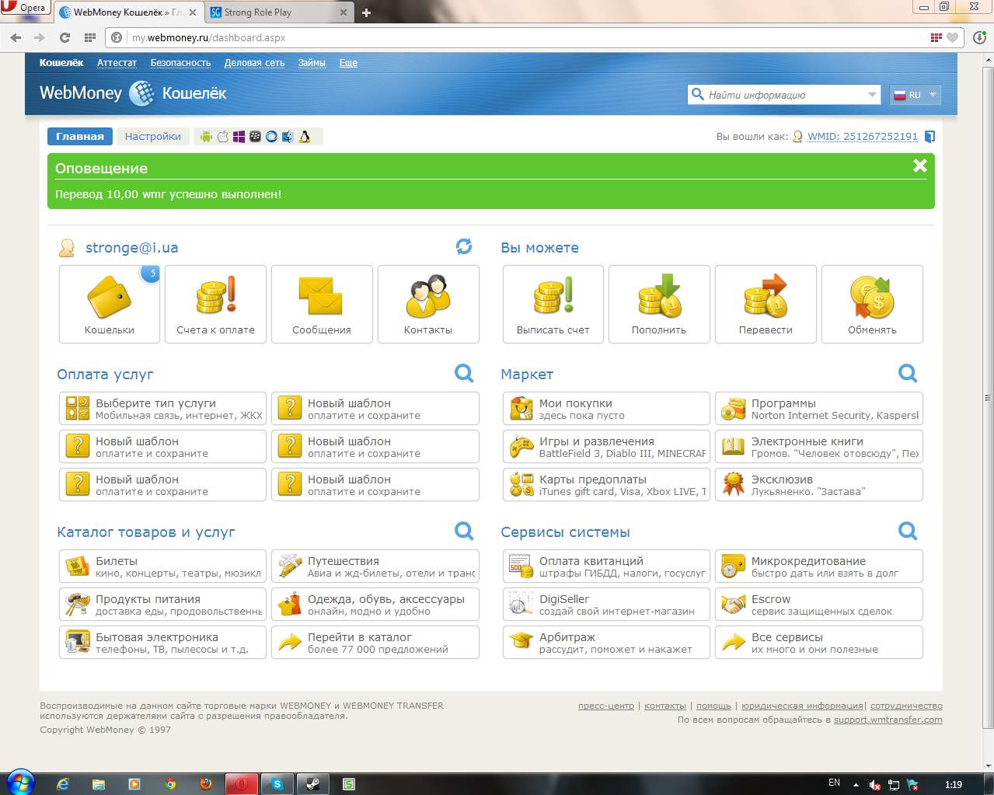Open the Путешествия catalog category
994x795 pixels.
pos(375,567)
